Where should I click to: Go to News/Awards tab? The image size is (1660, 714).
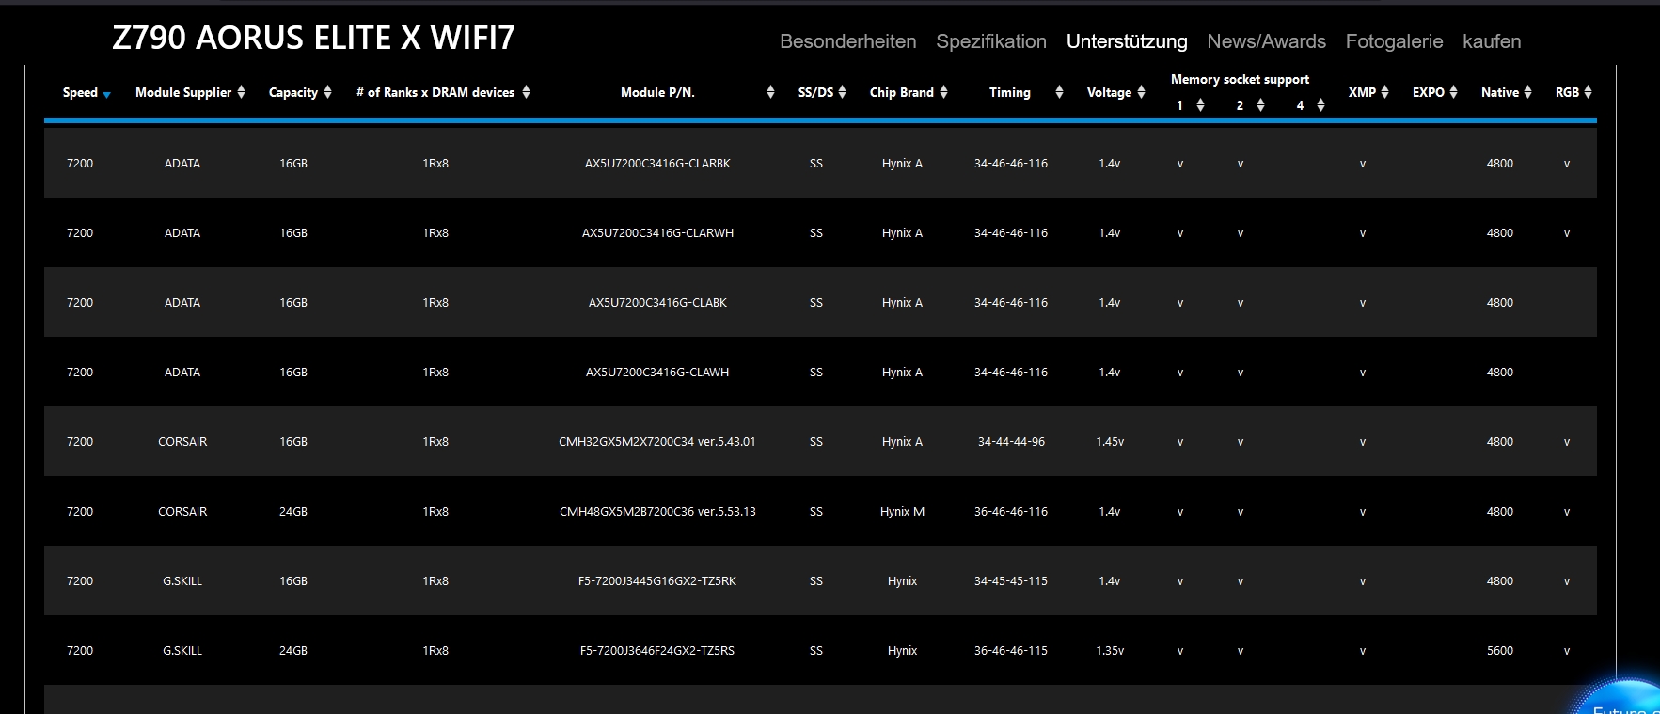[x=1266, y=41]
